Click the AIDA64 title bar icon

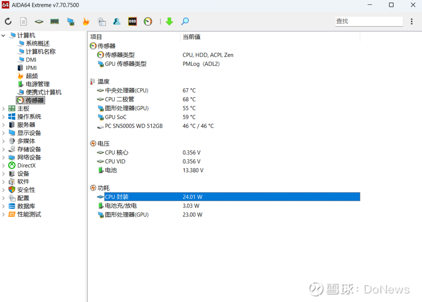point(5,5)
